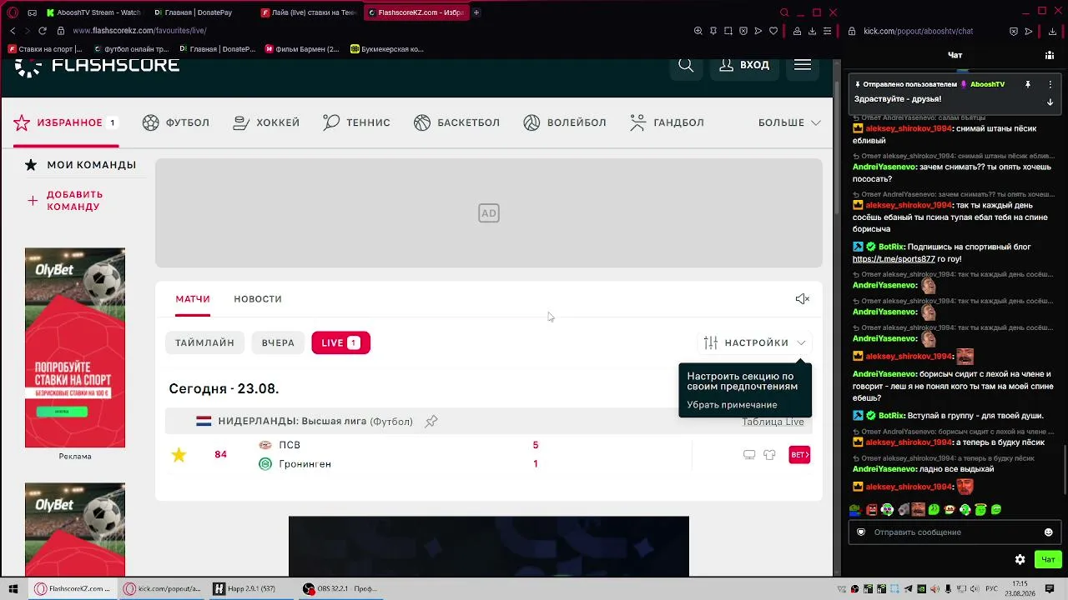Choose the ТАЙМЛАЙН filter
Screen dimensions: 1068x600
(204, 342)
